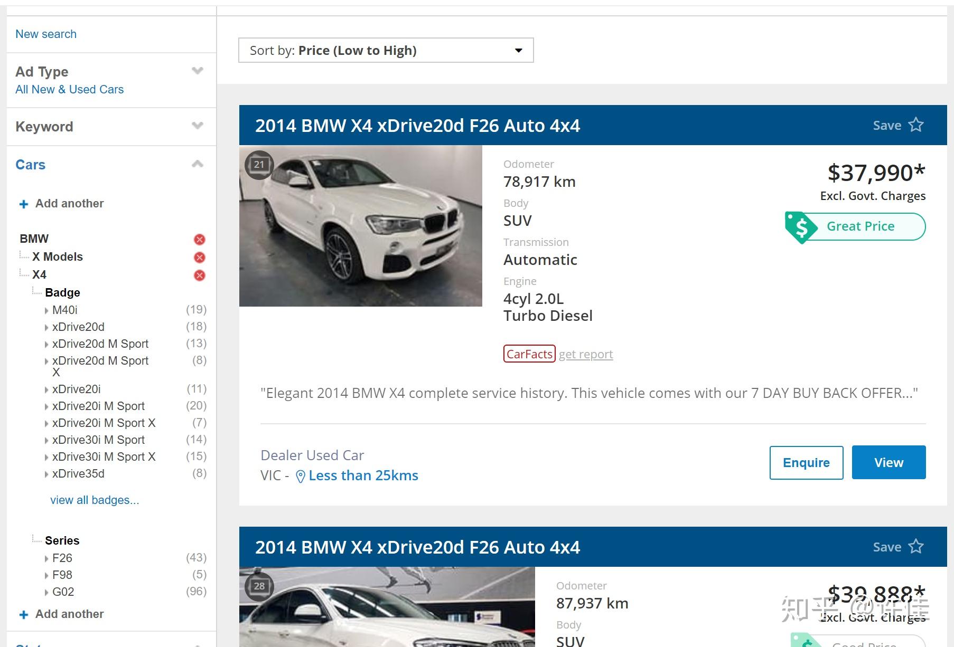
Task: Enquire about the $37,990 BMW X4
Action: coord(806,462)
